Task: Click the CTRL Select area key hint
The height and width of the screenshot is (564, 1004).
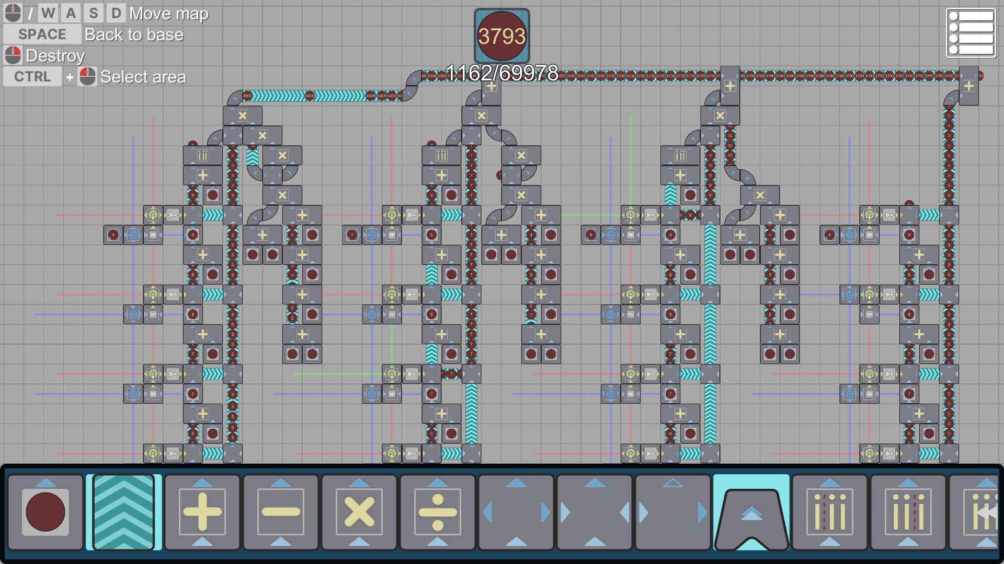Action: [x=32, y=77]
